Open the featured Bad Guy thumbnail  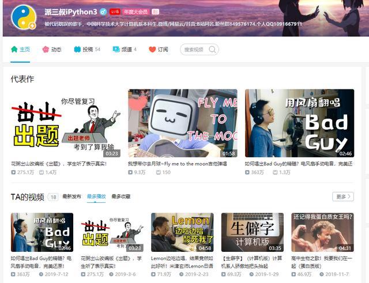tap(299, 123)
